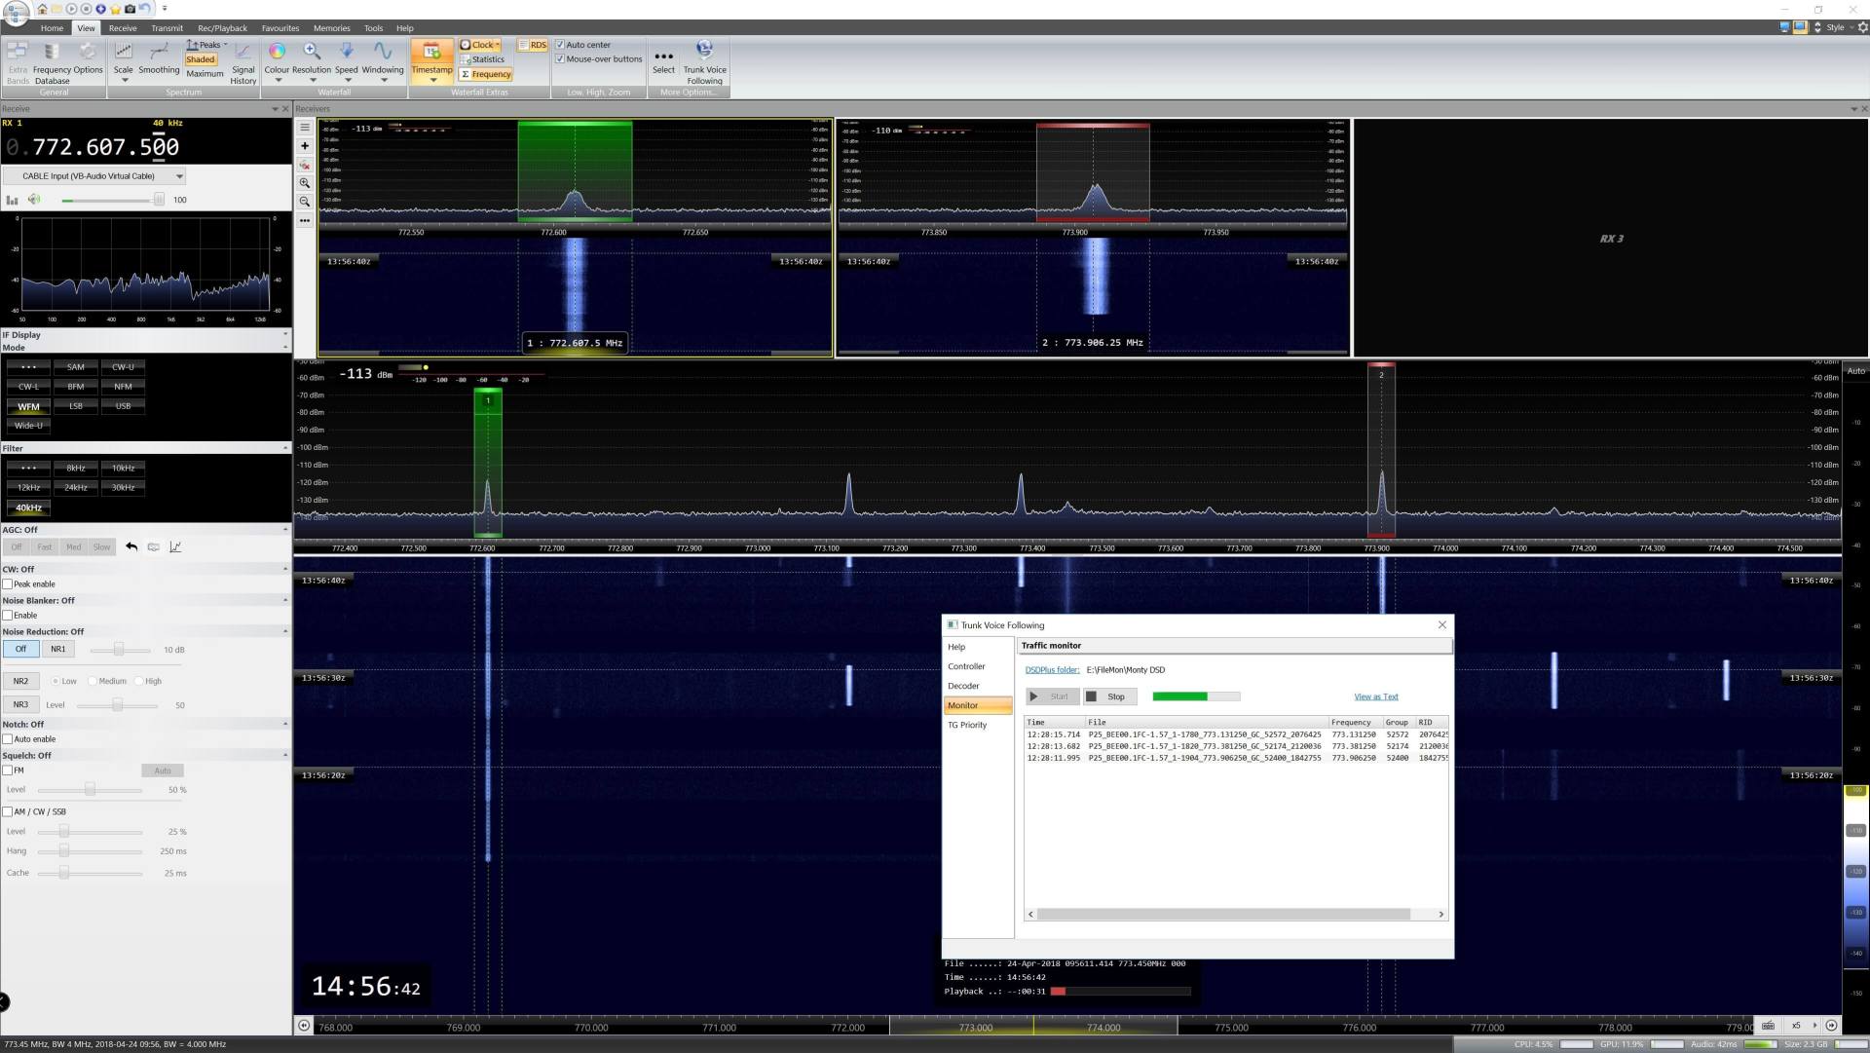Open the Tools menu

point(373,27)
